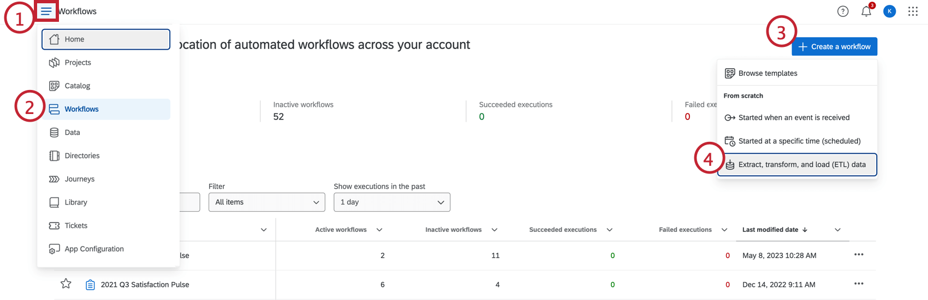928x300 pixels.
Task: Select Browse templates option
Action: tap(768, 74)
